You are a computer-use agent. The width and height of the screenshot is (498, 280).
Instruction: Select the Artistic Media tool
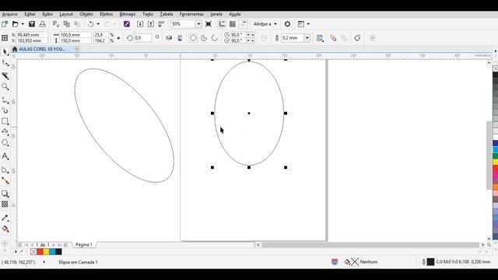coord(5,110)
